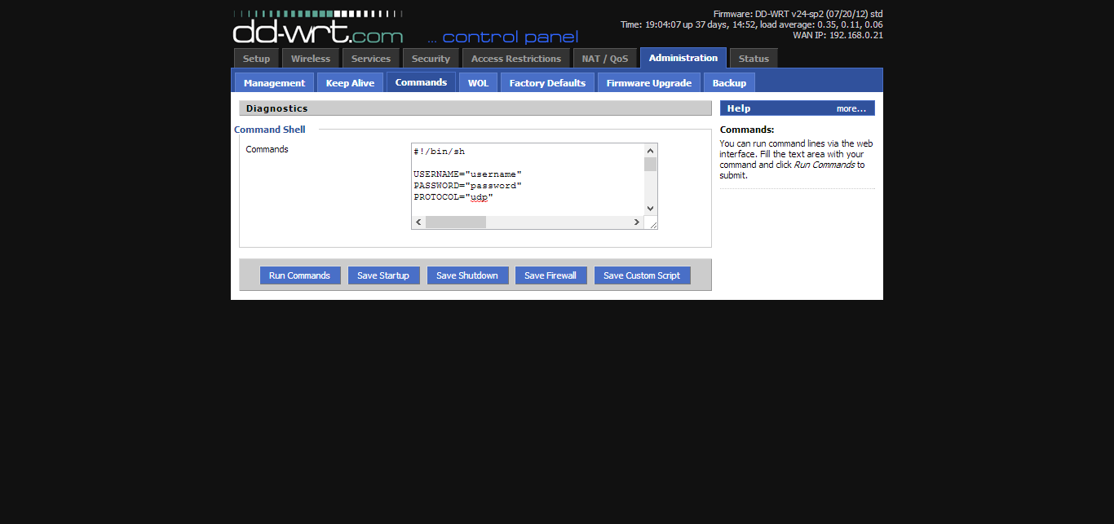Image resolution: width=1114 pixels, height=524 pixels.
Task: Open the Help more... link
Action: pos(851,108)
